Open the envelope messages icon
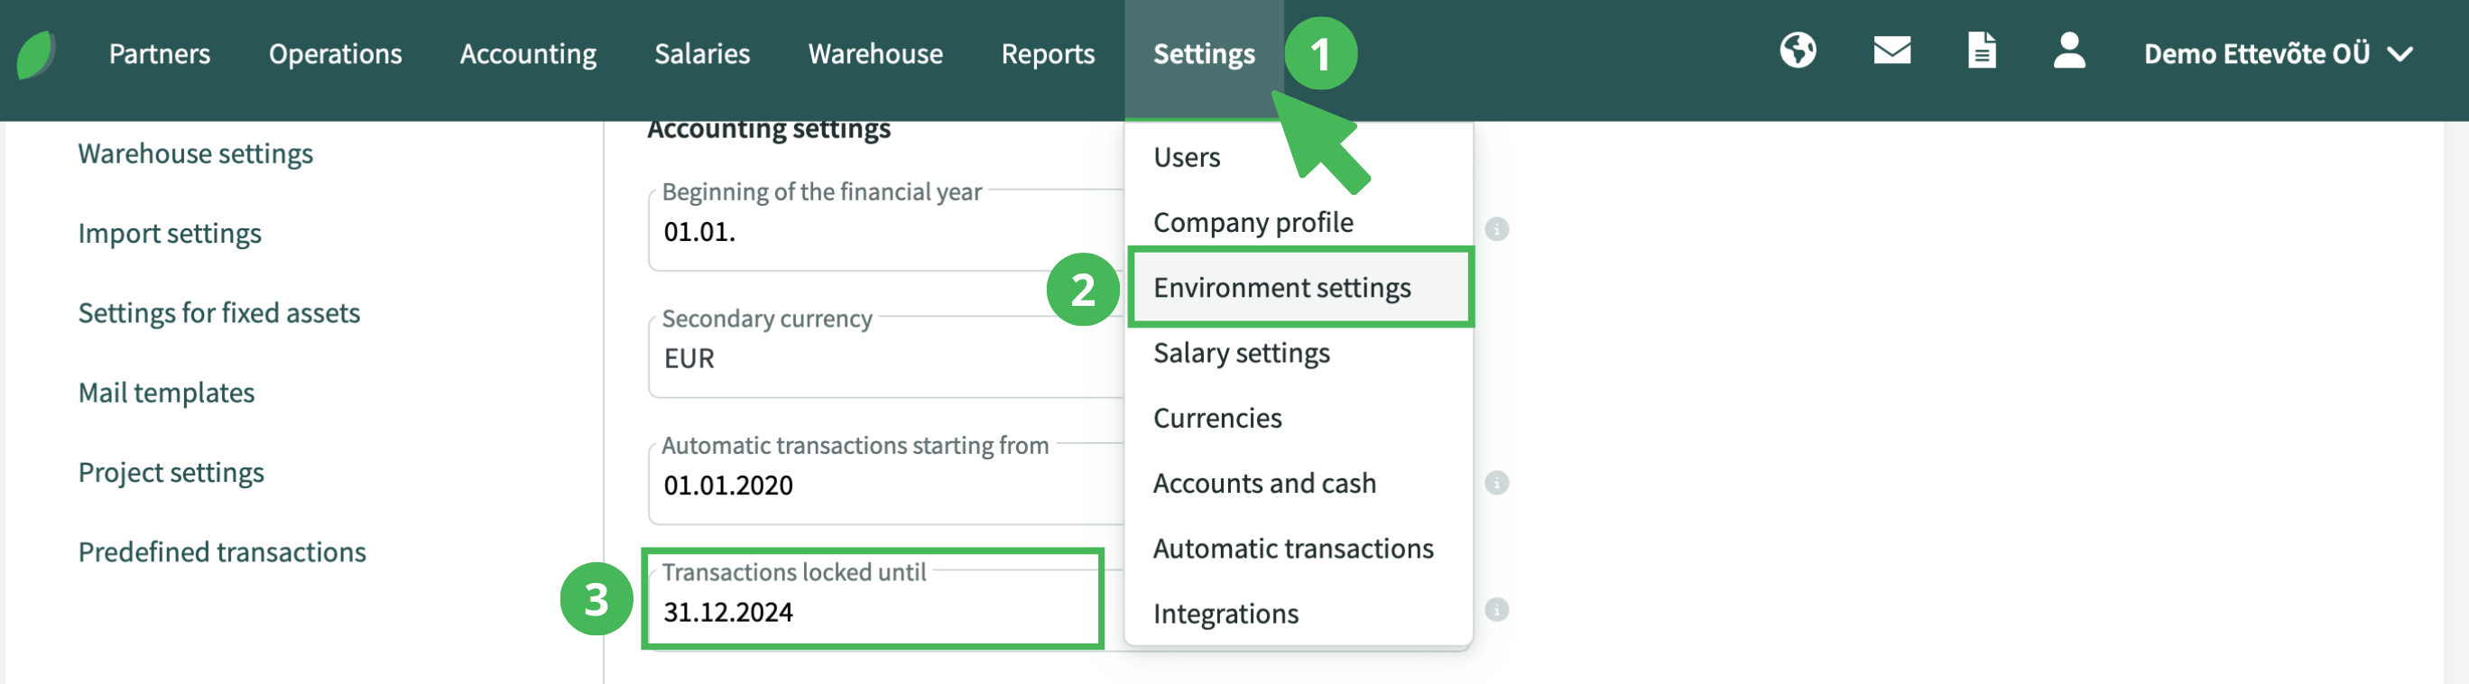 pos(1891,51)
